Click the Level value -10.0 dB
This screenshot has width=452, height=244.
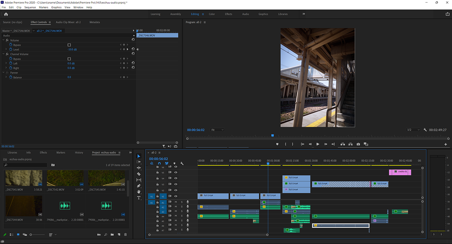[72, 50]
